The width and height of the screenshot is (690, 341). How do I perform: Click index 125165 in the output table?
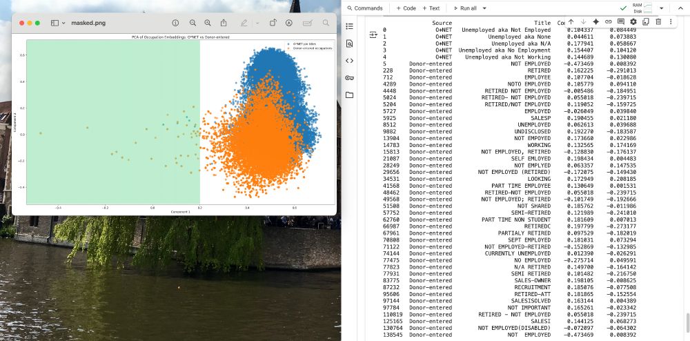pos(393,322)
